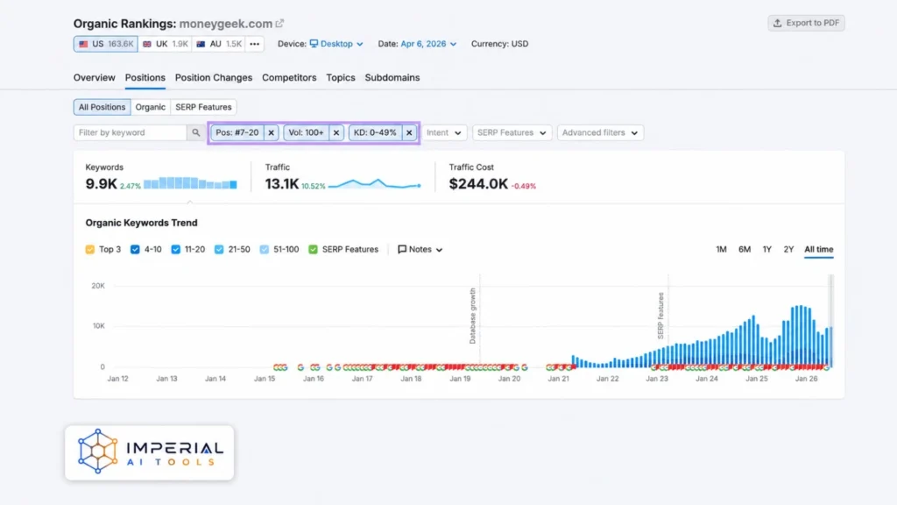Screen dimensions: 897x505
Task: Open the Notes dropdown
Action: coord(420,250)
